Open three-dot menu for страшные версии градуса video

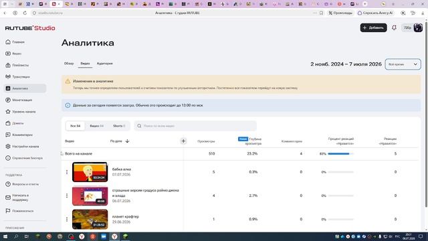click(67, 195)
